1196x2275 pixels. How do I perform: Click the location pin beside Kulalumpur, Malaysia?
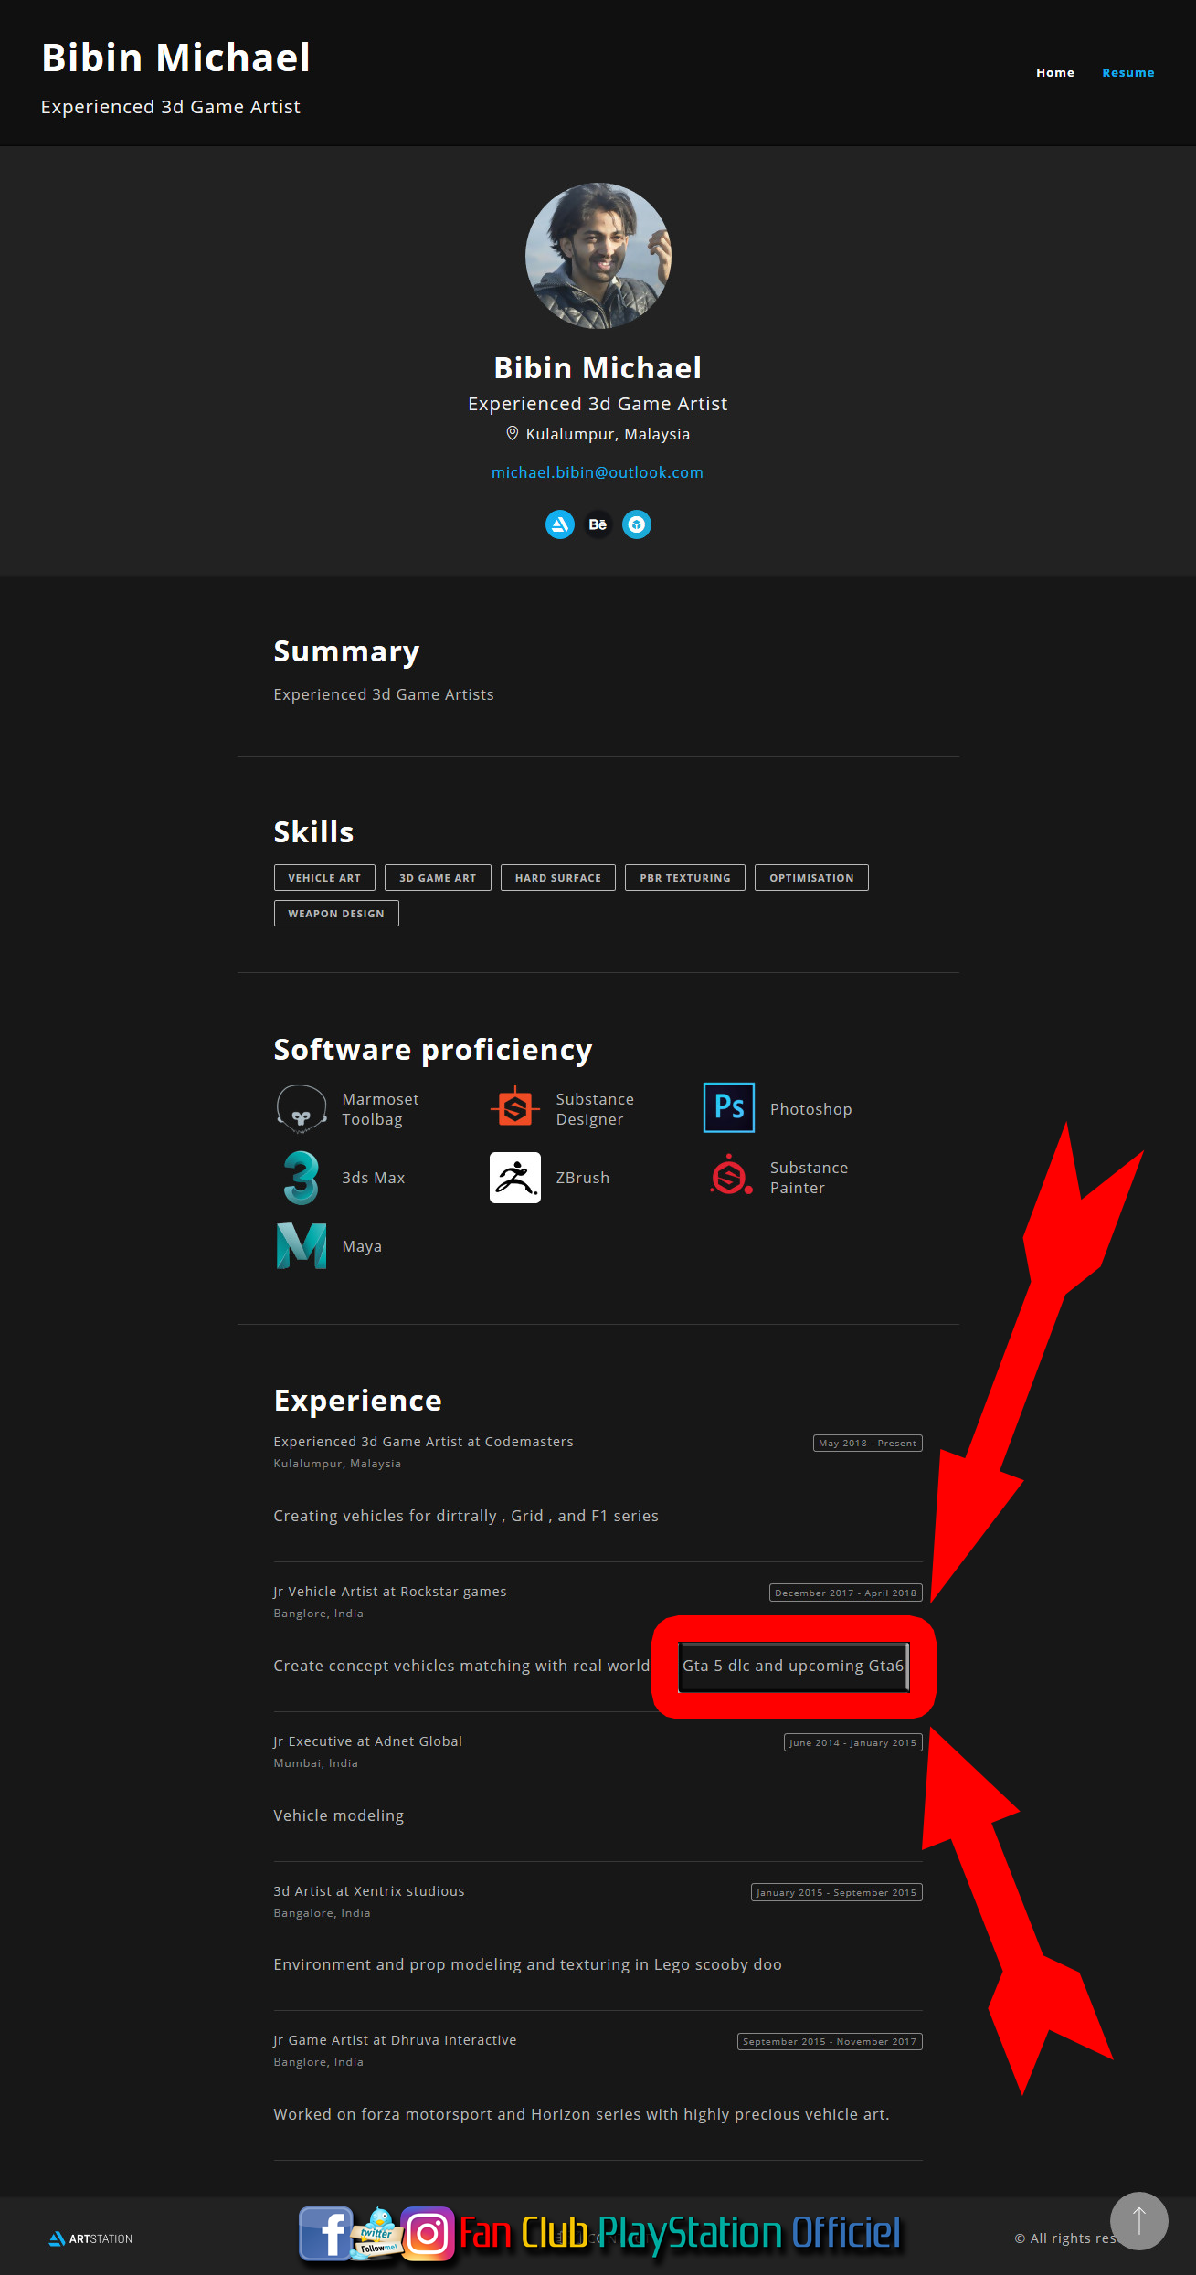tap(513, 433)
